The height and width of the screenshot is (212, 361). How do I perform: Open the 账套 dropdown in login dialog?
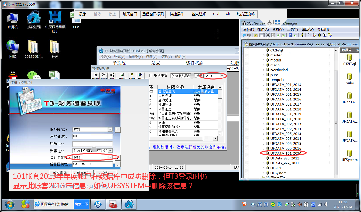[x=110, y=150]
